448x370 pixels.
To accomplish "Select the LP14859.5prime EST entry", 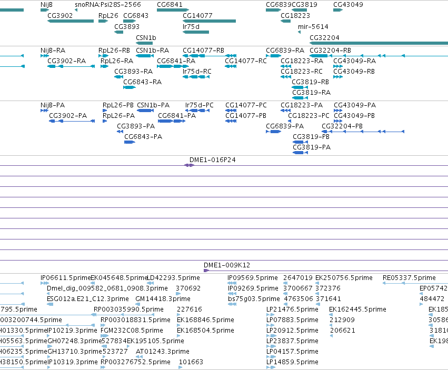I will 271,367.
